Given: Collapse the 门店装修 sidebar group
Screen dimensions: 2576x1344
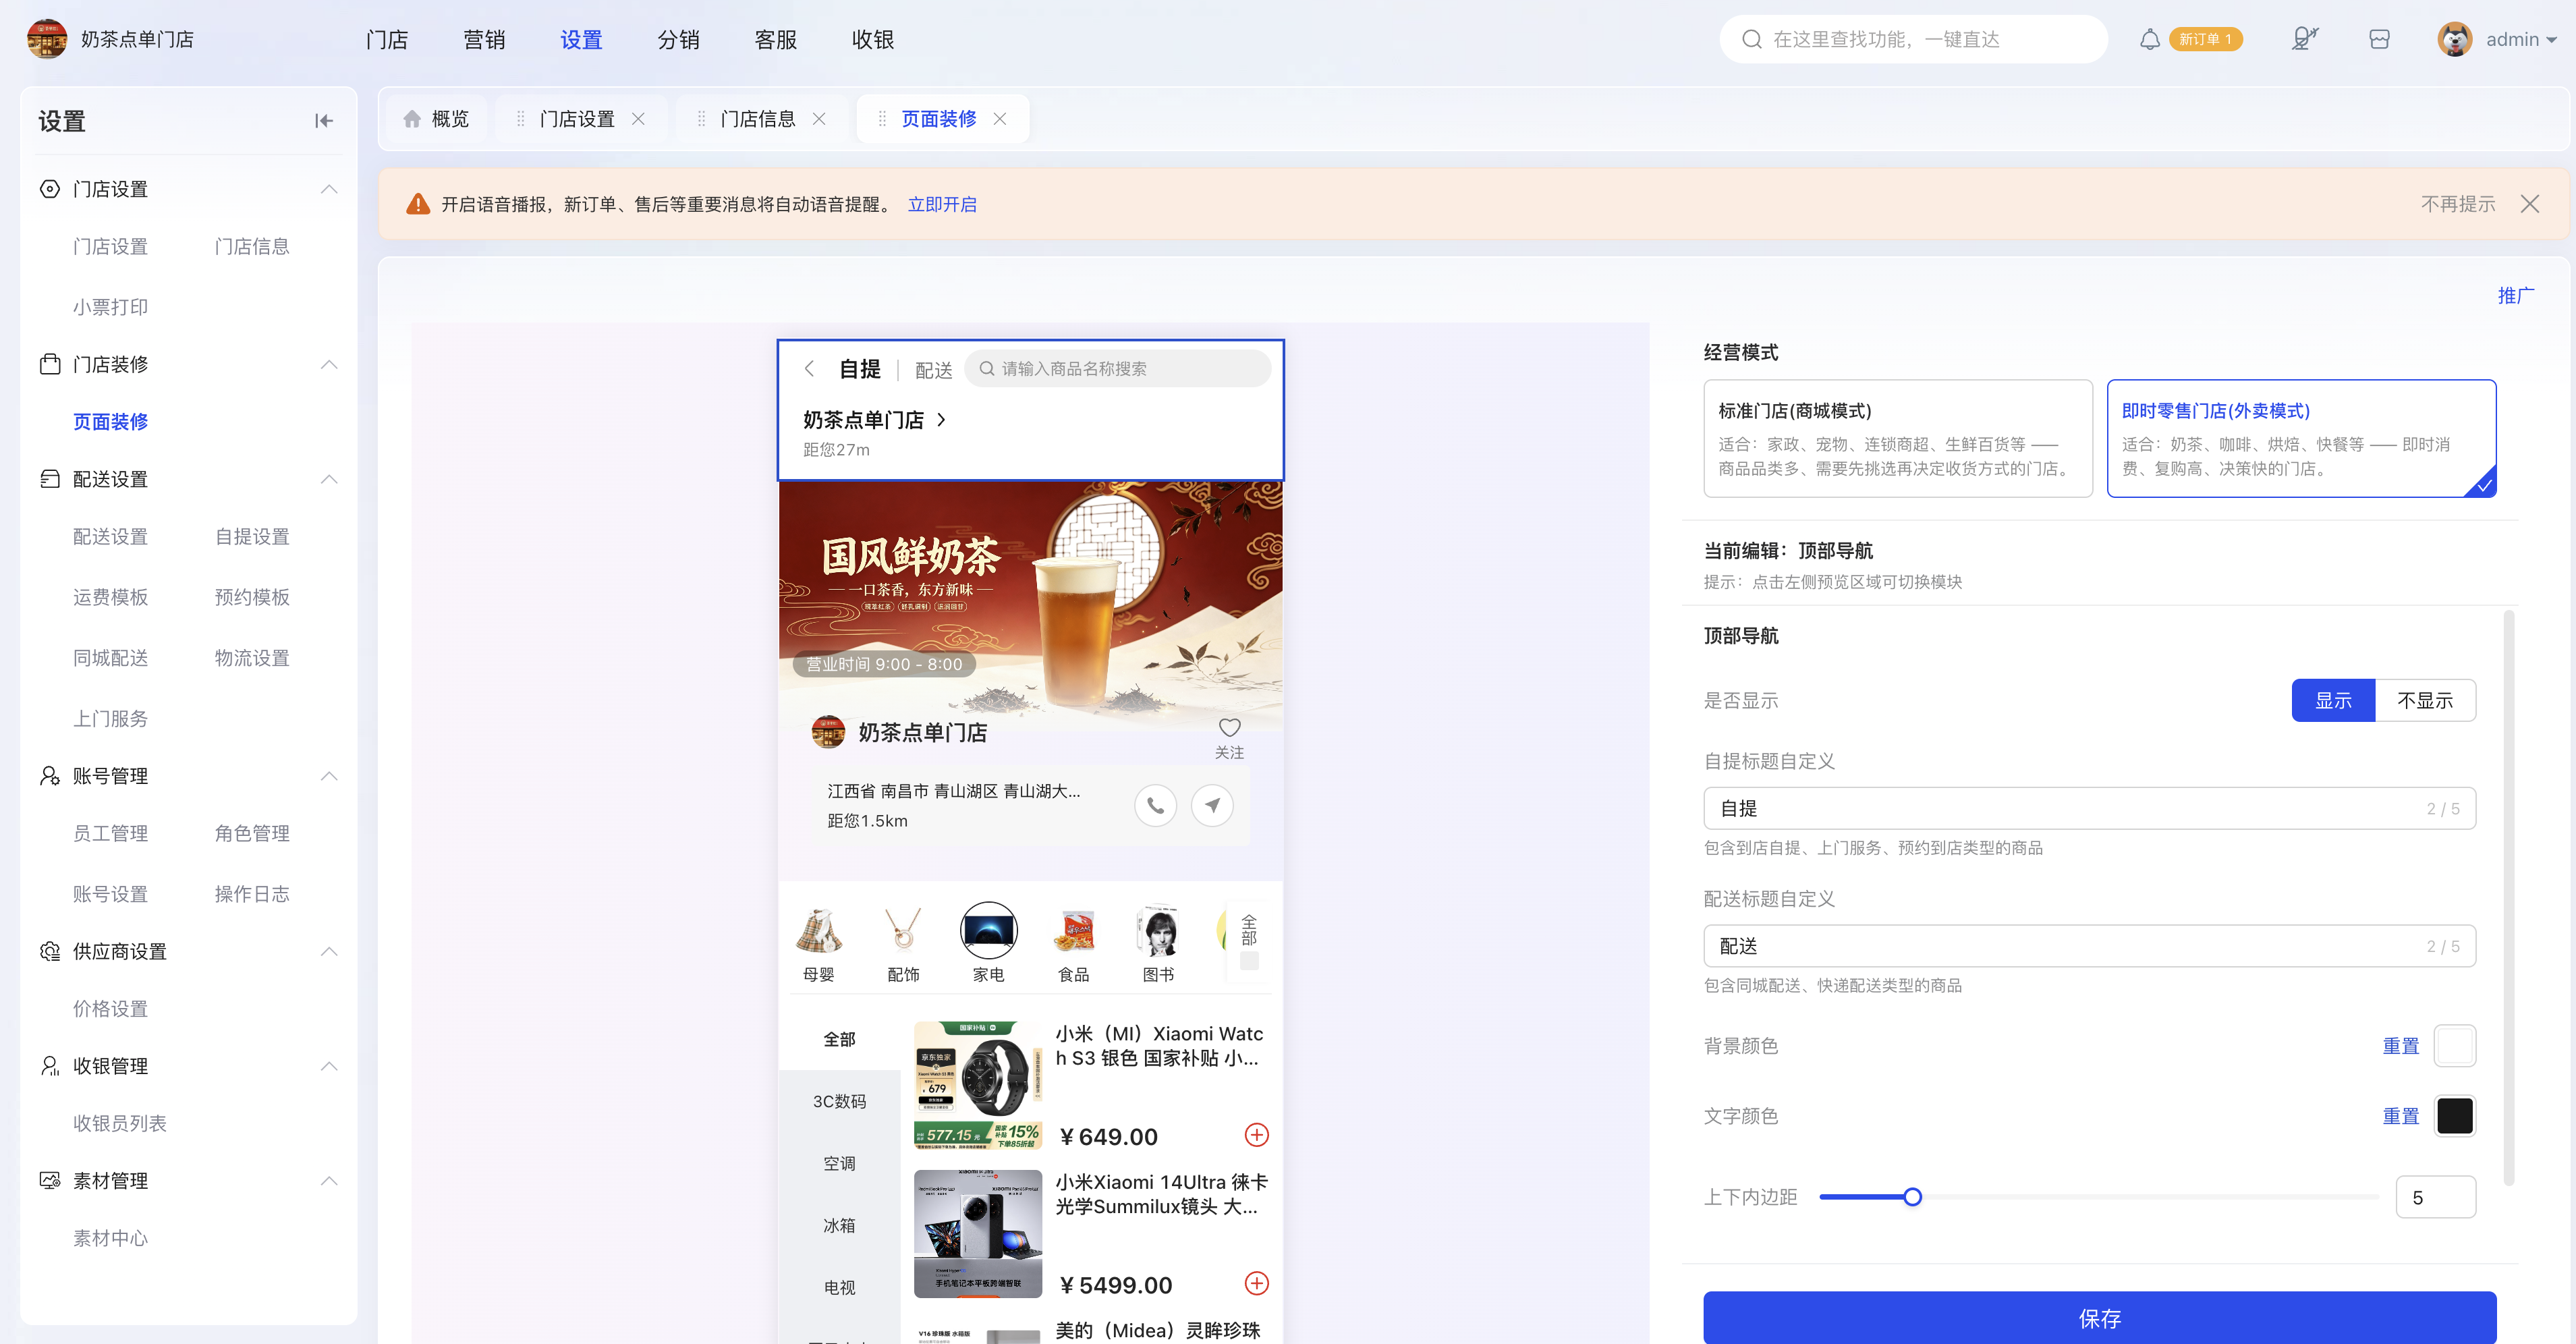Looking at the screenshot, I should point(329,364).
